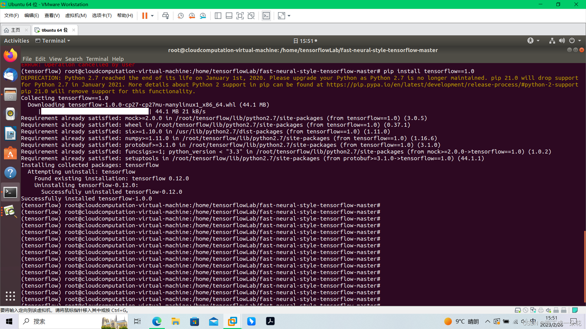Open LibreOffice Writer from the dock
586x329 pixels.
pos(10,133)
